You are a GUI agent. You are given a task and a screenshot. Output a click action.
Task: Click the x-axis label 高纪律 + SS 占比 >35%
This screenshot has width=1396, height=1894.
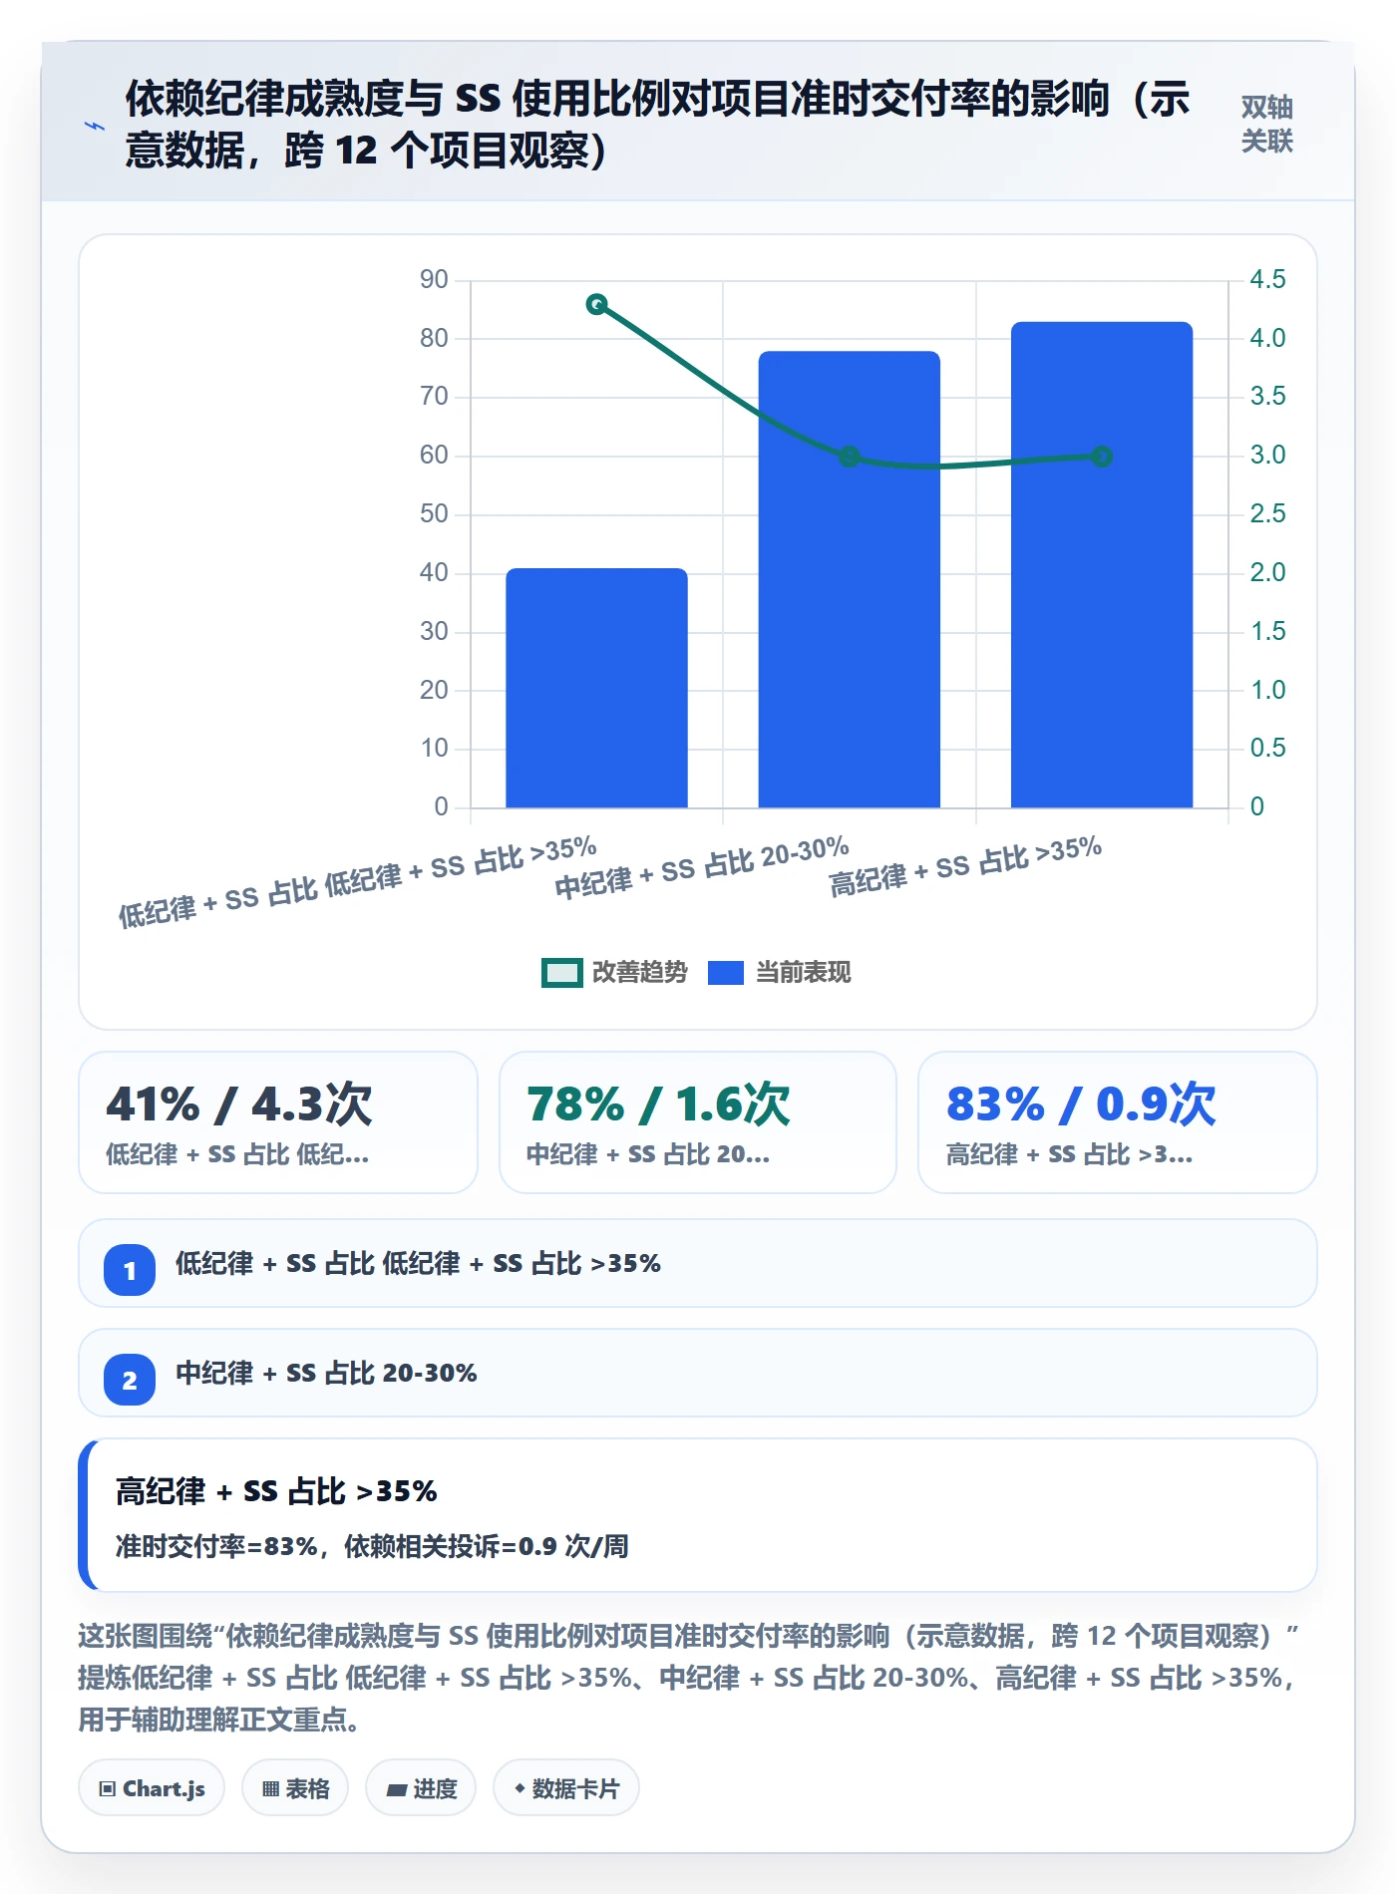[x=965, y=865]
